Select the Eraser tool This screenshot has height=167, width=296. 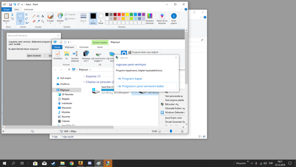(34, 21)
